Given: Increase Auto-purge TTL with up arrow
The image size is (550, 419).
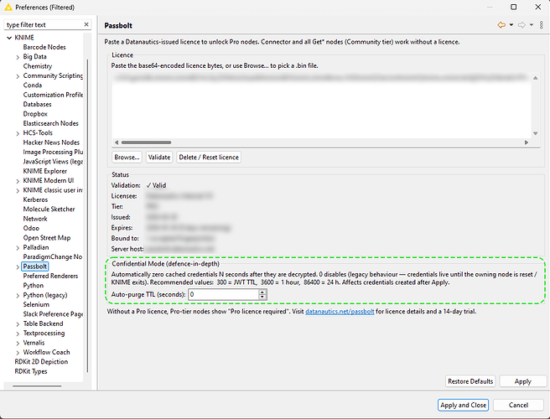Looking at the screenshot, I should tap(262, 292).
